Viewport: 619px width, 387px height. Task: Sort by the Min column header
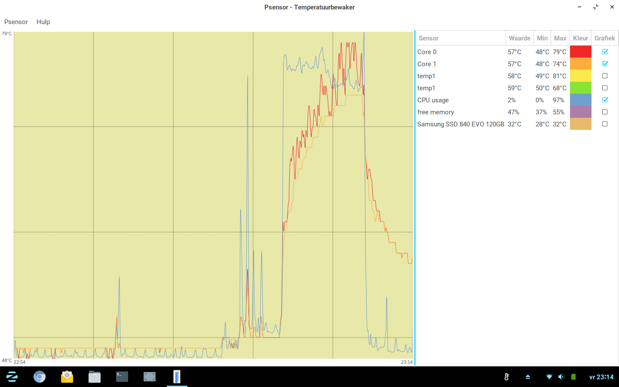(x=542, y=38)
